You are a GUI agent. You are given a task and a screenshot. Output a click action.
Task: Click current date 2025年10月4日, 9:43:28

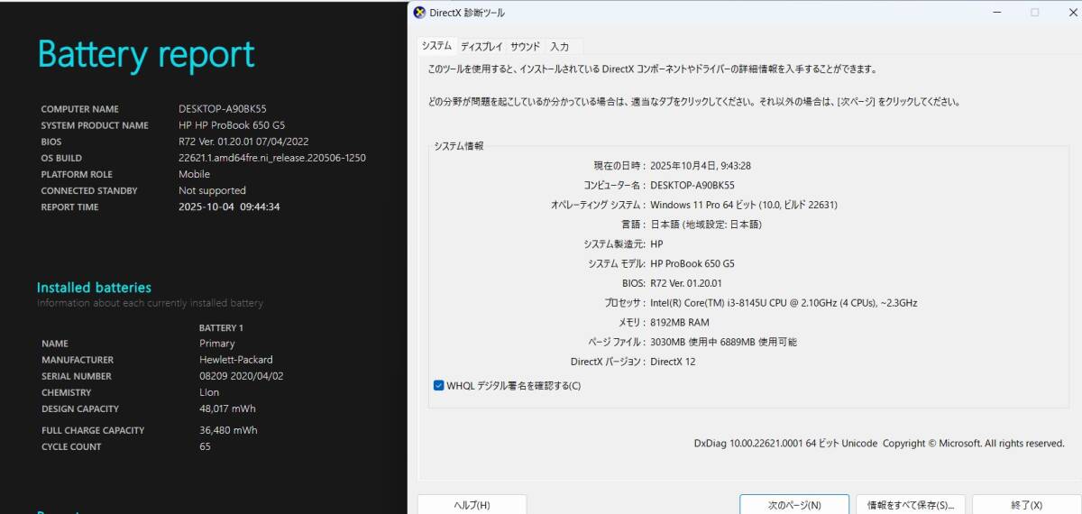701,166
